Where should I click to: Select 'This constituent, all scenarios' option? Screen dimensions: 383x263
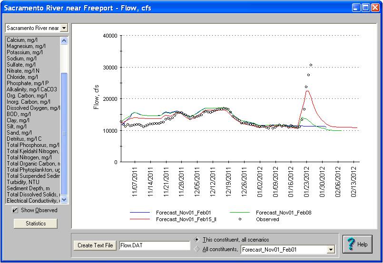click(196, 240)
